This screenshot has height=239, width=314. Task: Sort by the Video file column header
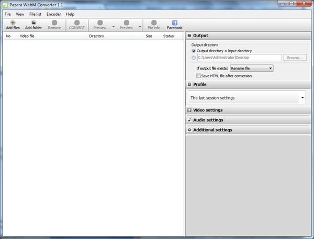coord(27,36)
